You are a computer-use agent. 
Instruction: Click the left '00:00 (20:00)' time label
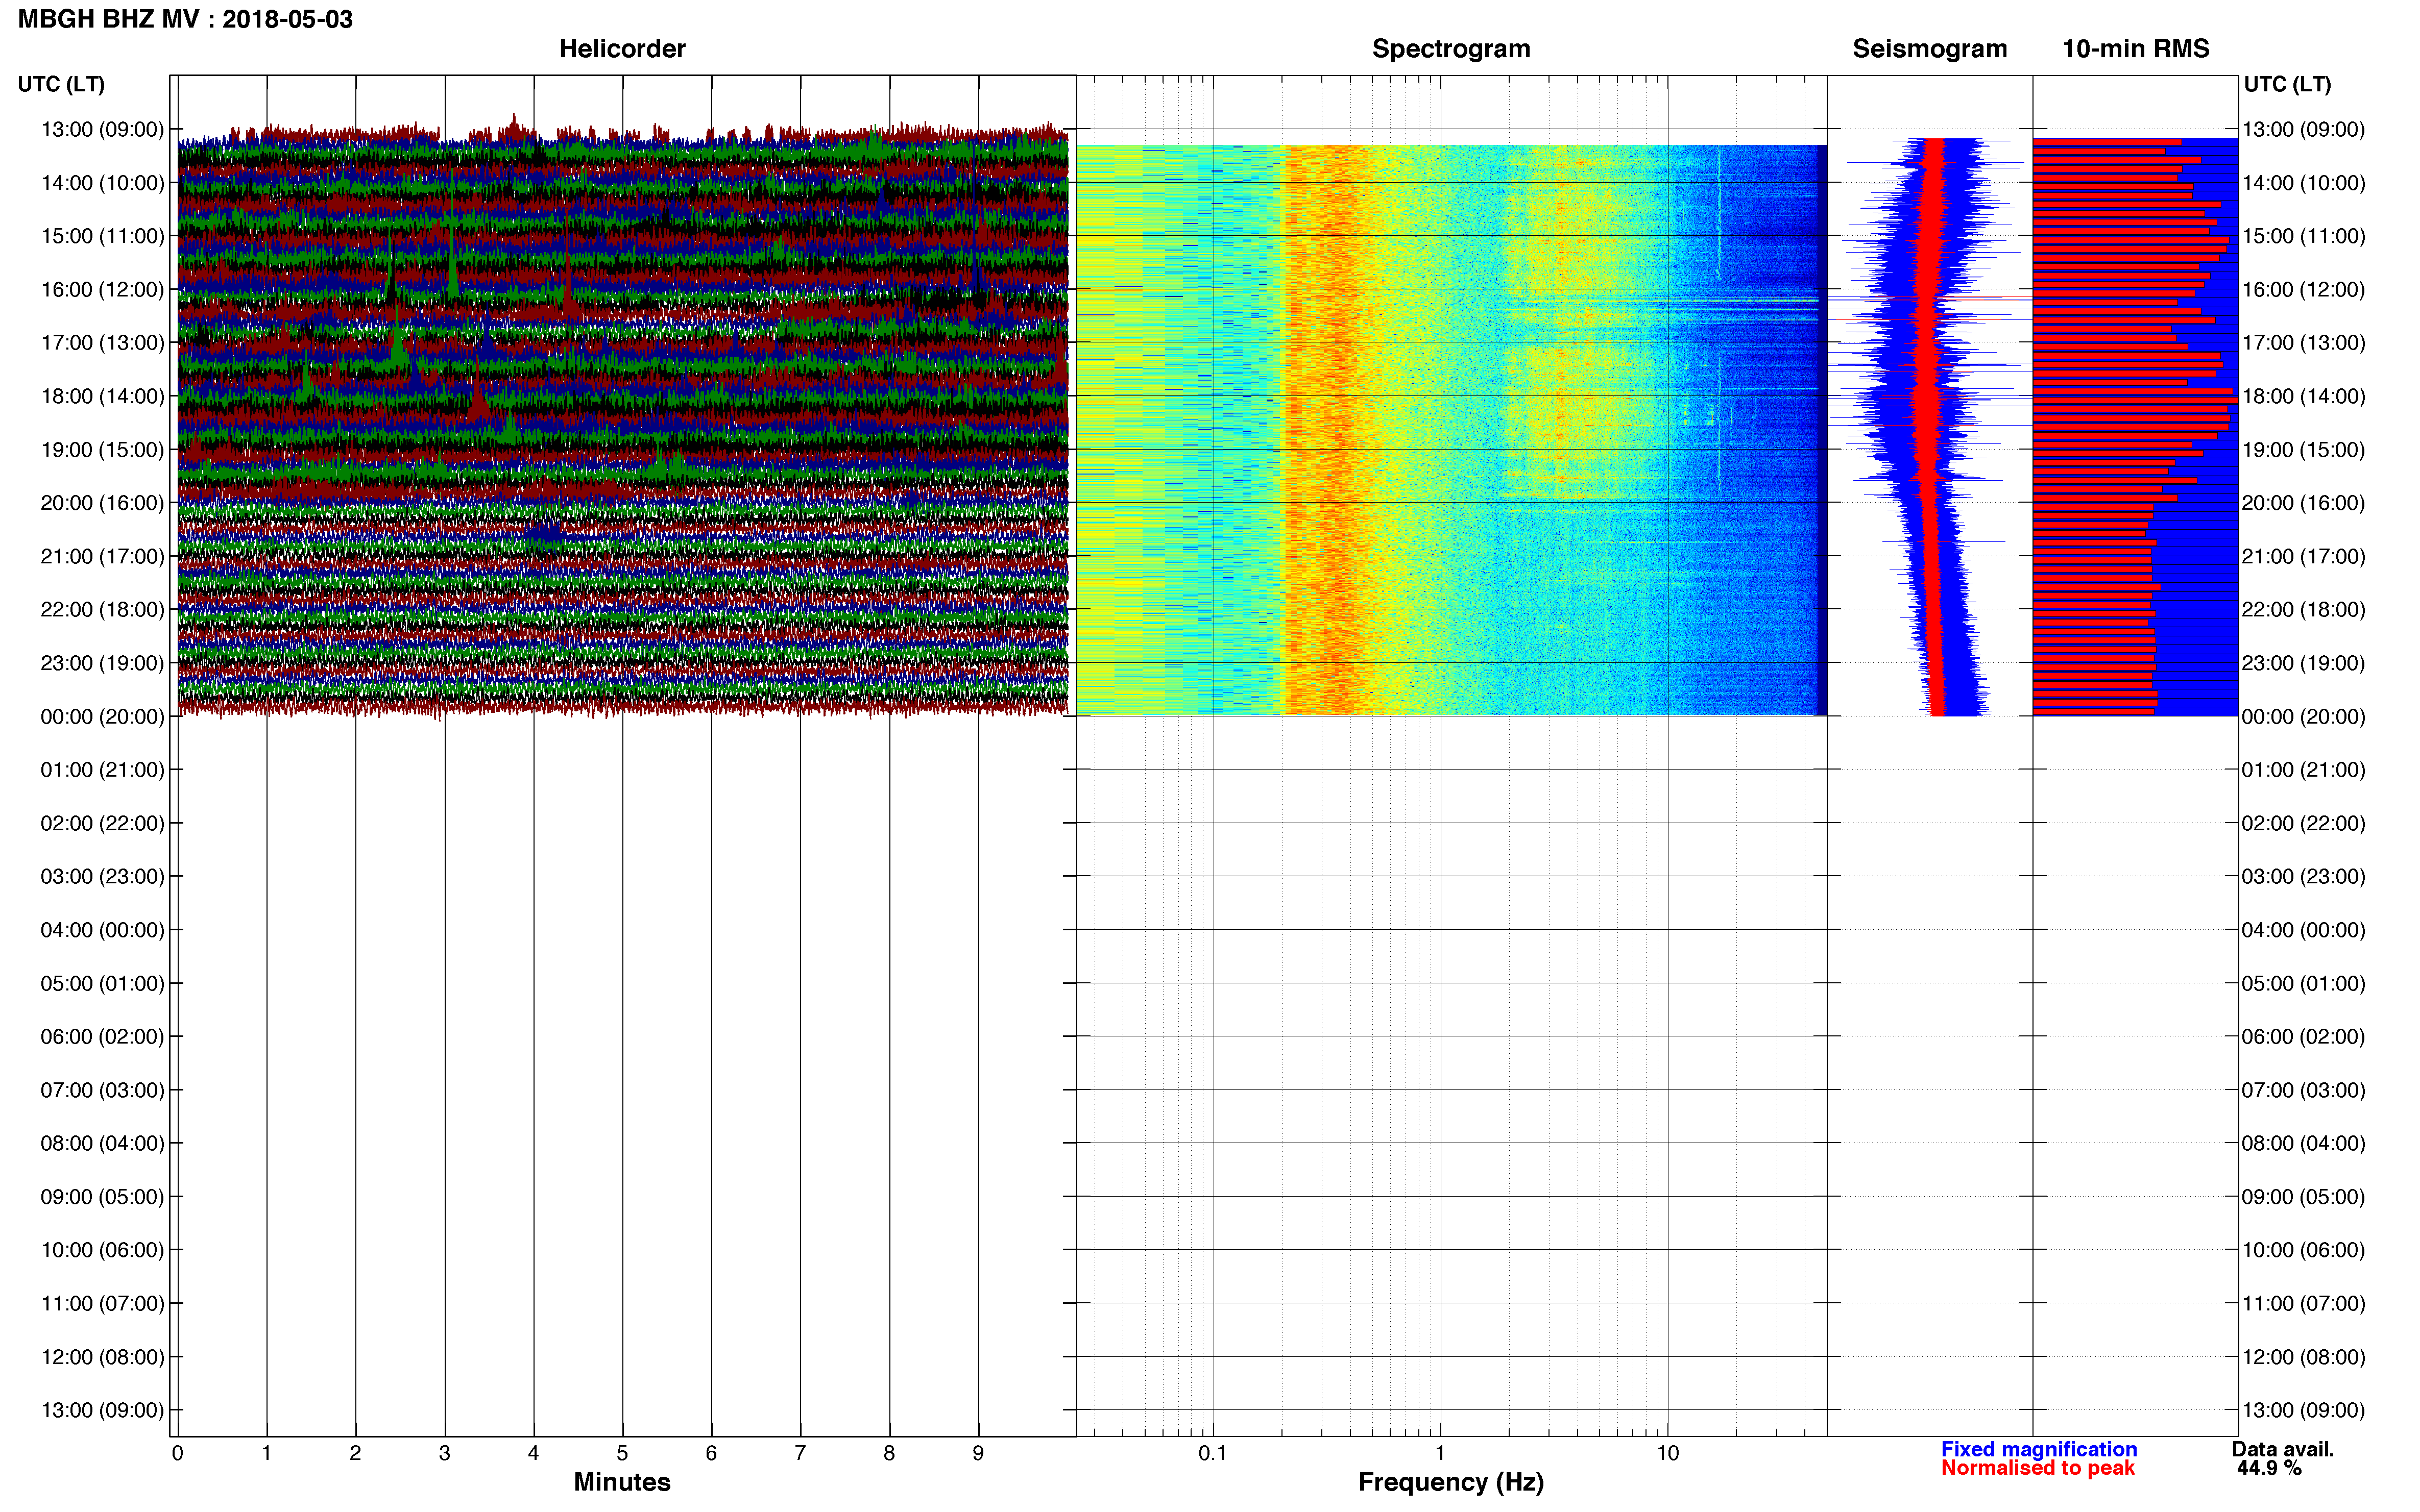(x=102, y=717)
